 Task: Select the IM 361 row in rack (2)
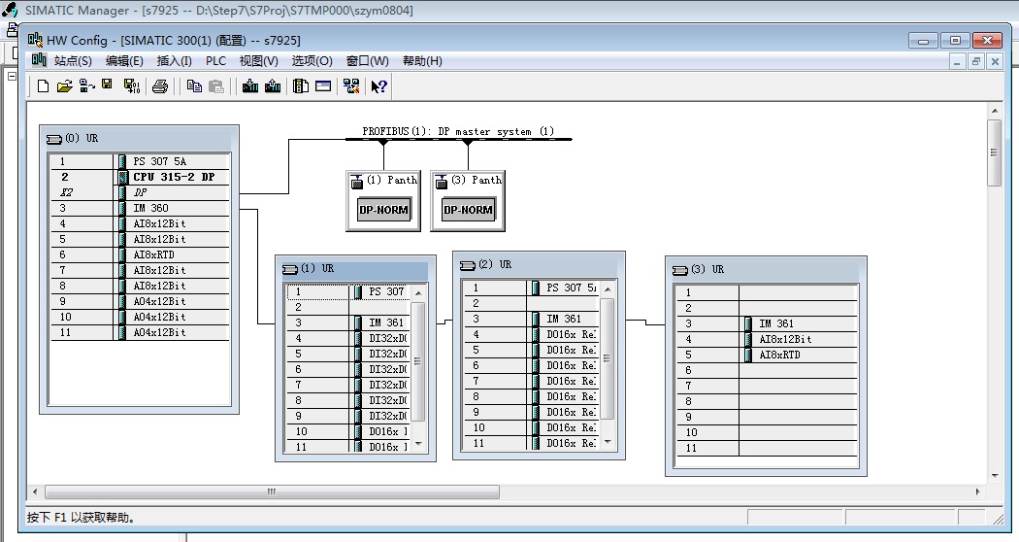(532, 319)
